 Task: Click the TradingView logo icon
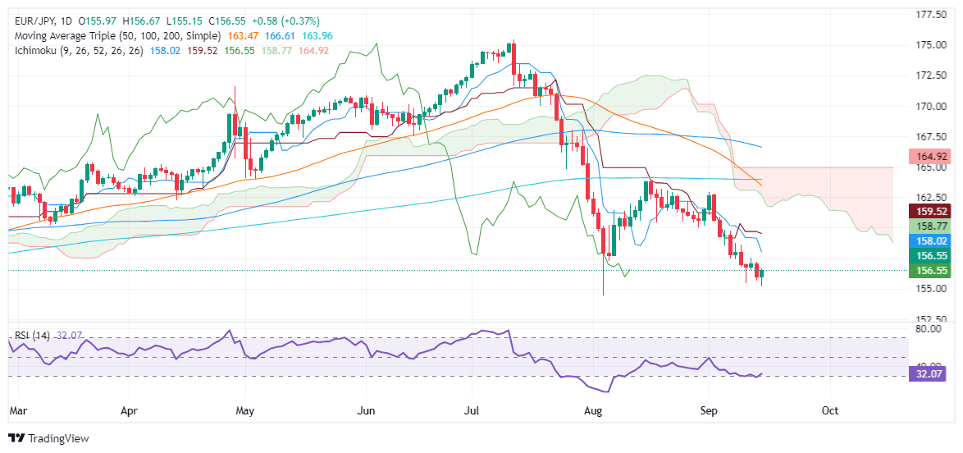pos(16,438)
